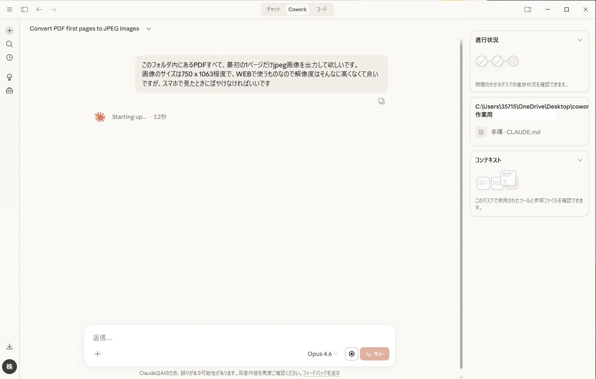
Task: Switch to the コード tab
Action: pyautogui.click(x=322, y=9)
